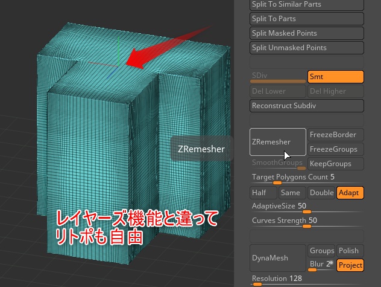Toggle KeepGroups option

pos(336,164)
